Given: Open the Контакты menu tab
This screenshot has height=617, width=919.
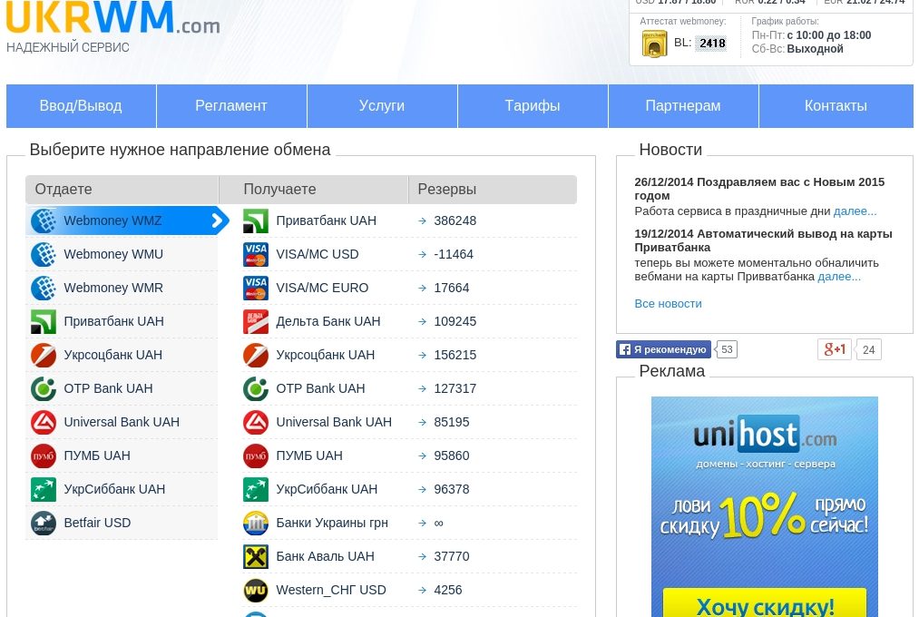Looking at the screenshot, I should [x=836, y=106].
